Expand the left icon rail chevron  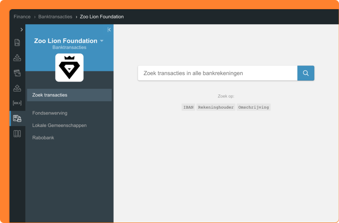pos(21,30)
